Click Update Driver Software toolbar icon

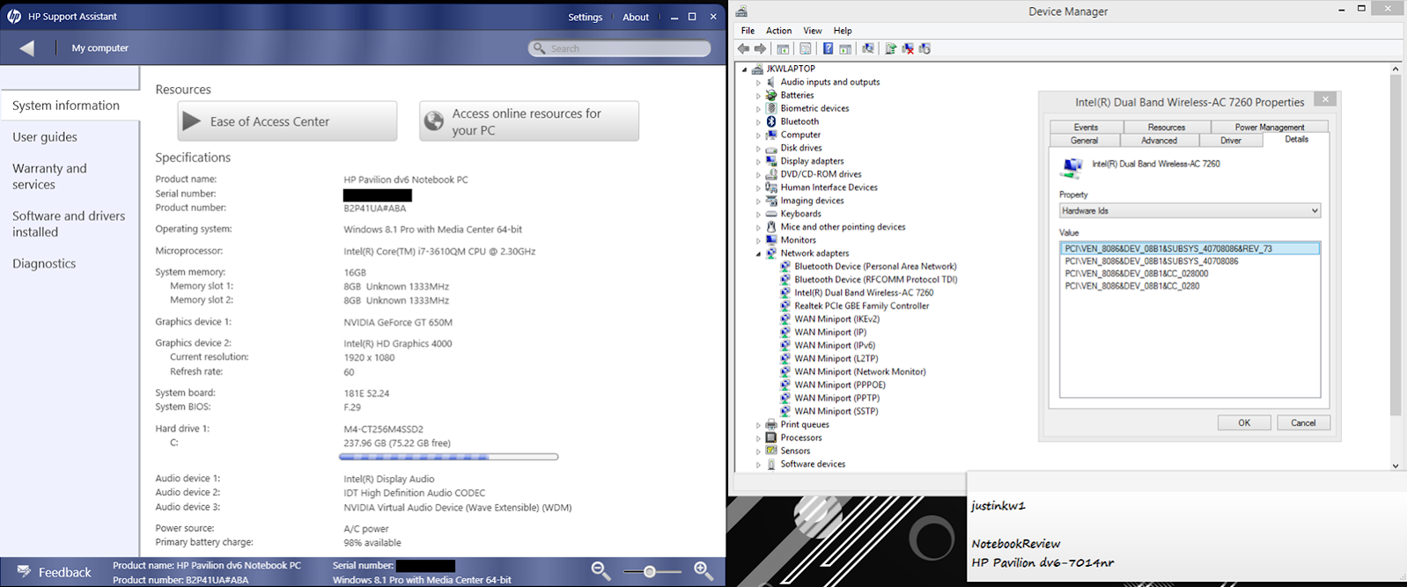click(x=891, y=48)
